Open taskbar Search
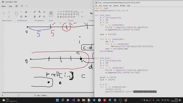The image size is (183, 103). 63,100
